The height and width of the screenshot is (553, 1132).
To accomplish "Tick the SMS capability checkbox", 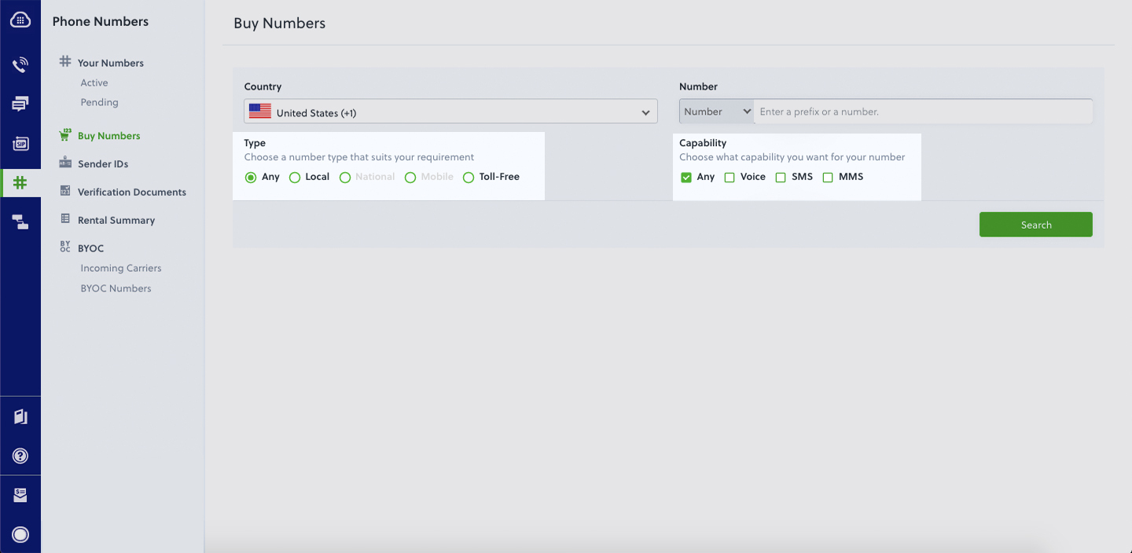I will [781, 178].
